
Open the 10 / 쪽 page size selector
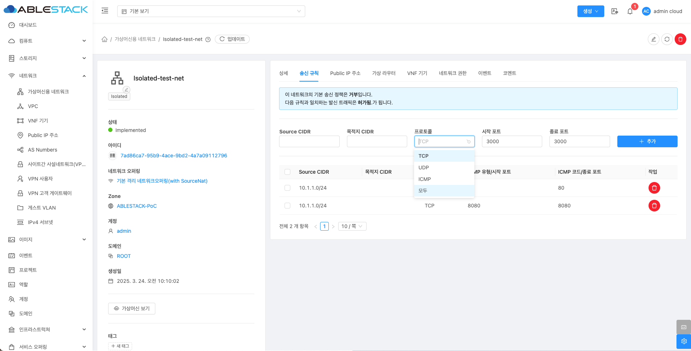(352, 226)
